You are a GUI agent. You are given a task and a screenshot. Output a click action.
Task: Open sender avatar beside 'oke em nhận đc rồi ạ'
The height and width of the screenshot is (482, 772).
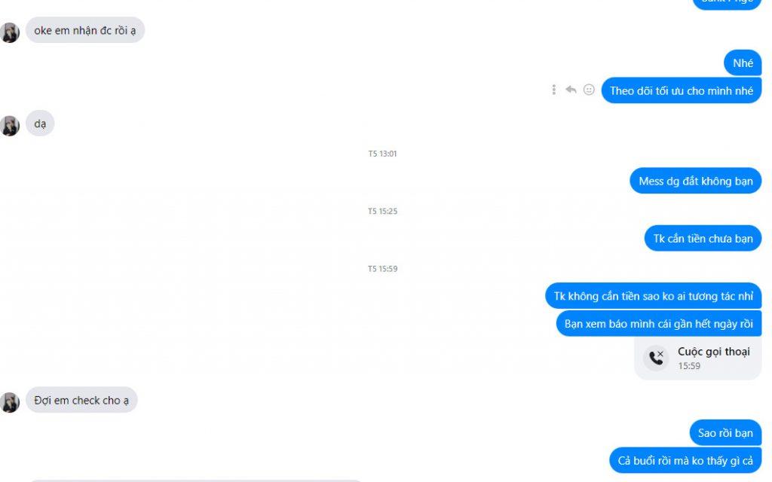pyautogui.click(x=9, y=32)
